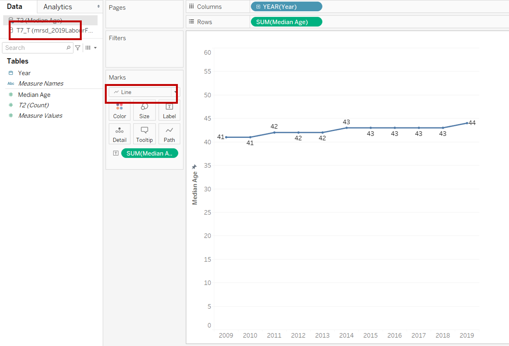Open the Data/Analytics pane switcher arrows
Viewport: 509px width, 346px height.
coord(98,7)
